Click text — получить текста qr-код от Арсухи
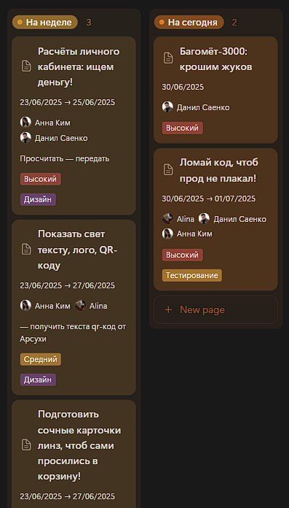This screenshot has height=508, width=289. pos(73,333)
